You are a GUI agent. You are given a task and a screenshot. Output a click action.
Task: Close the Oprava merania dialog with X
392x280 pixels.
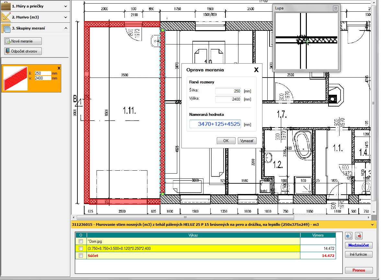click(x=256, y=70)
